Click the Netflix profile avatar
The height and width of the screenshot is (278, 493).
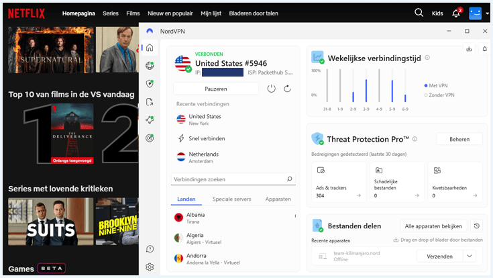click(x=475, y=13)
